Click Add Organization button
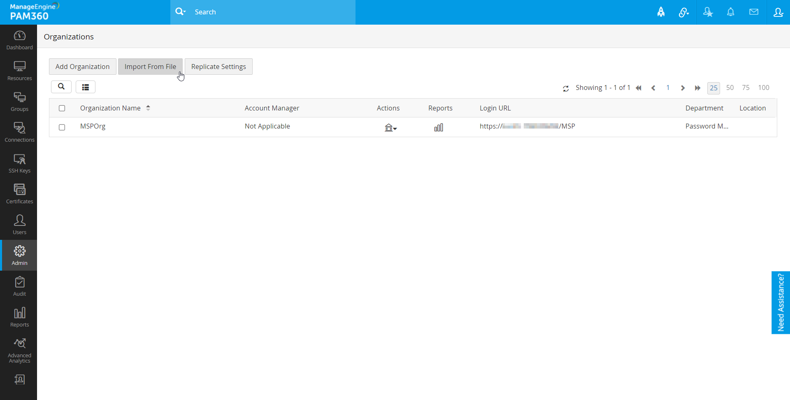Screen dimensions: 790x400 (x=83, y=67)
